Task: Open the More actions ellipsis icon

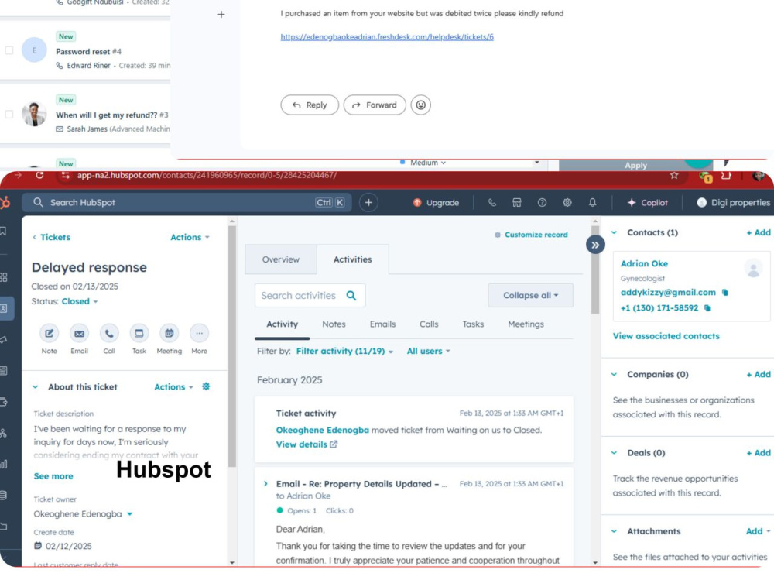Action: [200, 334]
